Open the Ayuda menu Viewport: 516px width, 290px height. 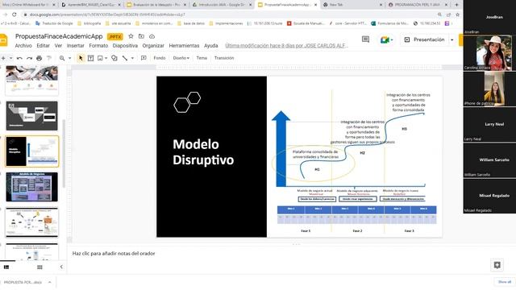pyautogui.click(x=211, y=46)
